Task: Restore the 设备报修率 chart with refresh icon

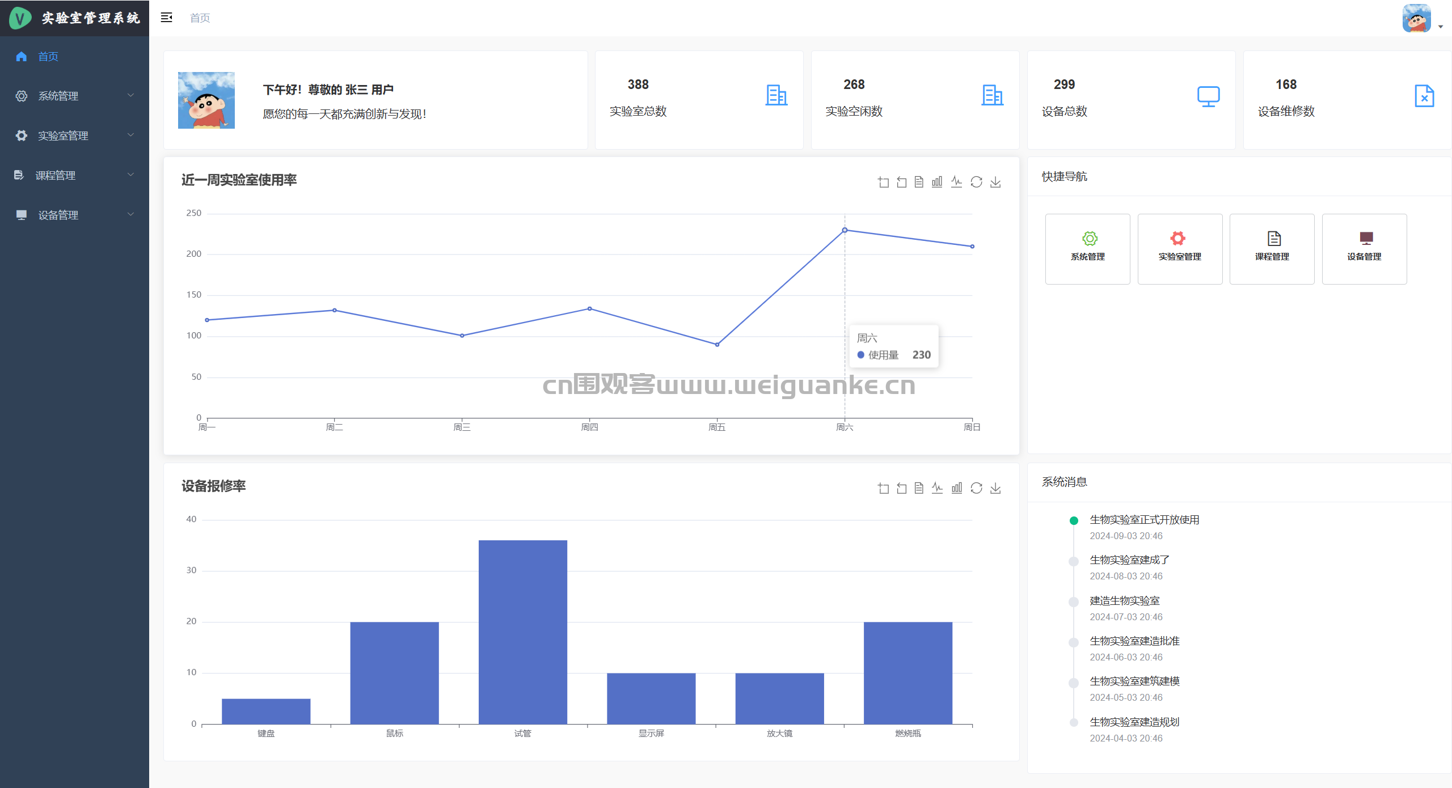Action: (x=976, y=488)
